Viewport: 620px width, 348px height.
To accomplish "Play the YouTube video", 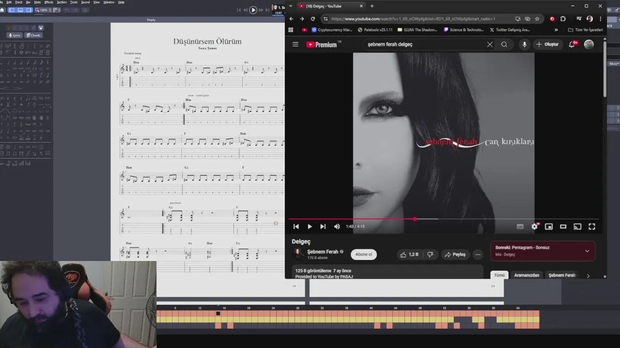I will point(310,226).
